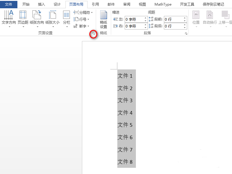The width and height of the screenshot is (232, 174).
Task: Decrease the 段后 spacing value
Action: coord(185,27)
